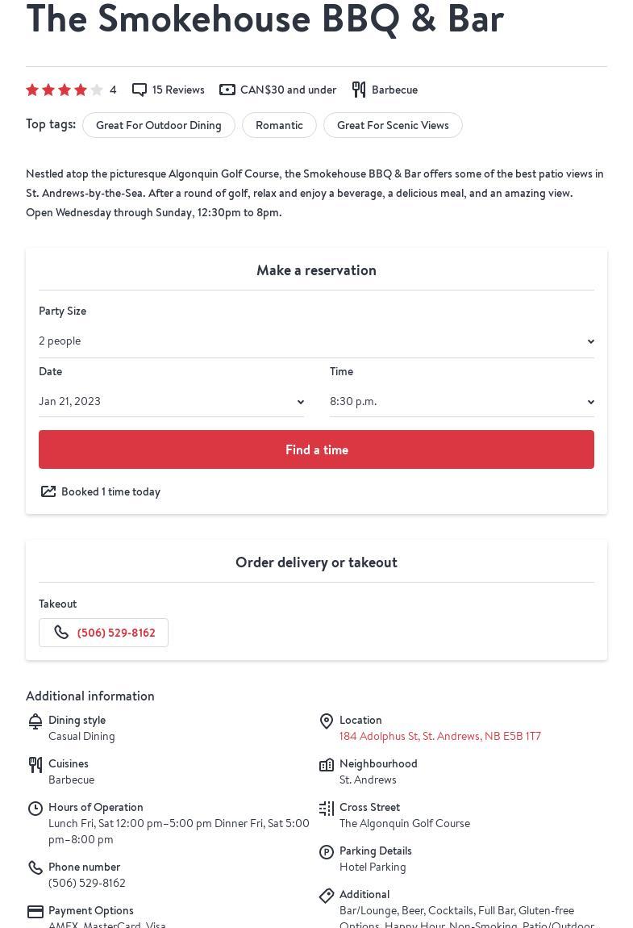
Task: Select the Great For Scenic Views tag
Action: pyautogui.click(x=393, y=125)
